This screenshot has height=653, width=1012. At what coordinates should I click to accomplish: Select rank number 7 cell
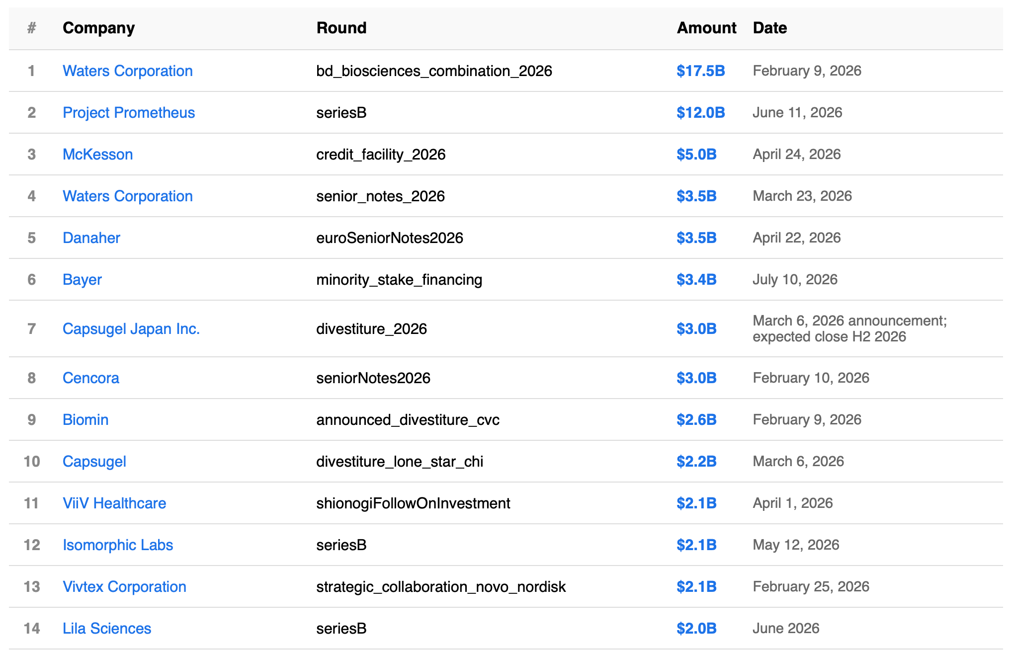click(32, 329)
